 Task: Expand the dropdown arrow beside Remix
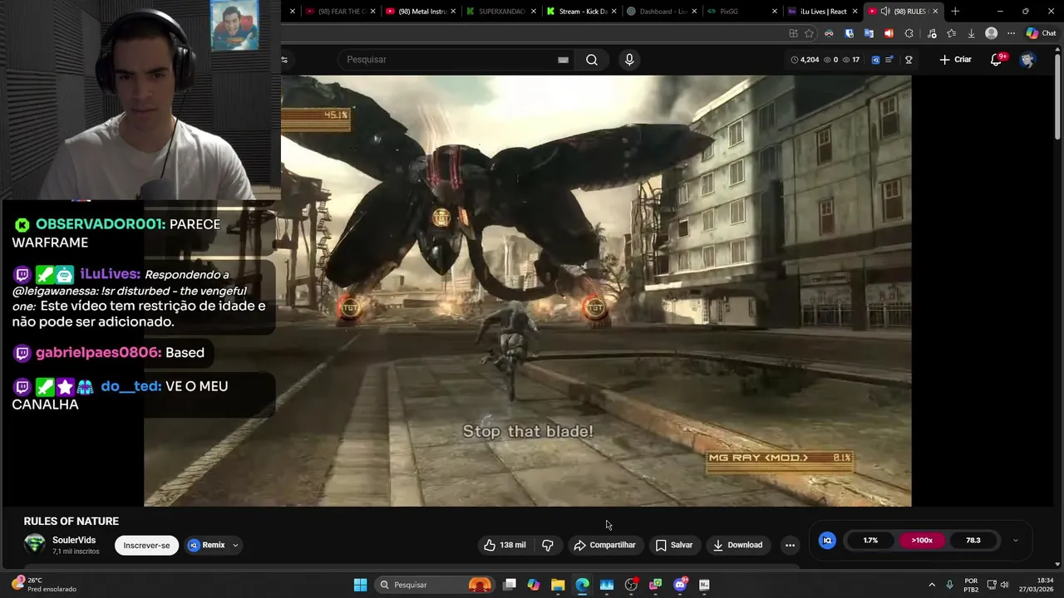[235, 546]
